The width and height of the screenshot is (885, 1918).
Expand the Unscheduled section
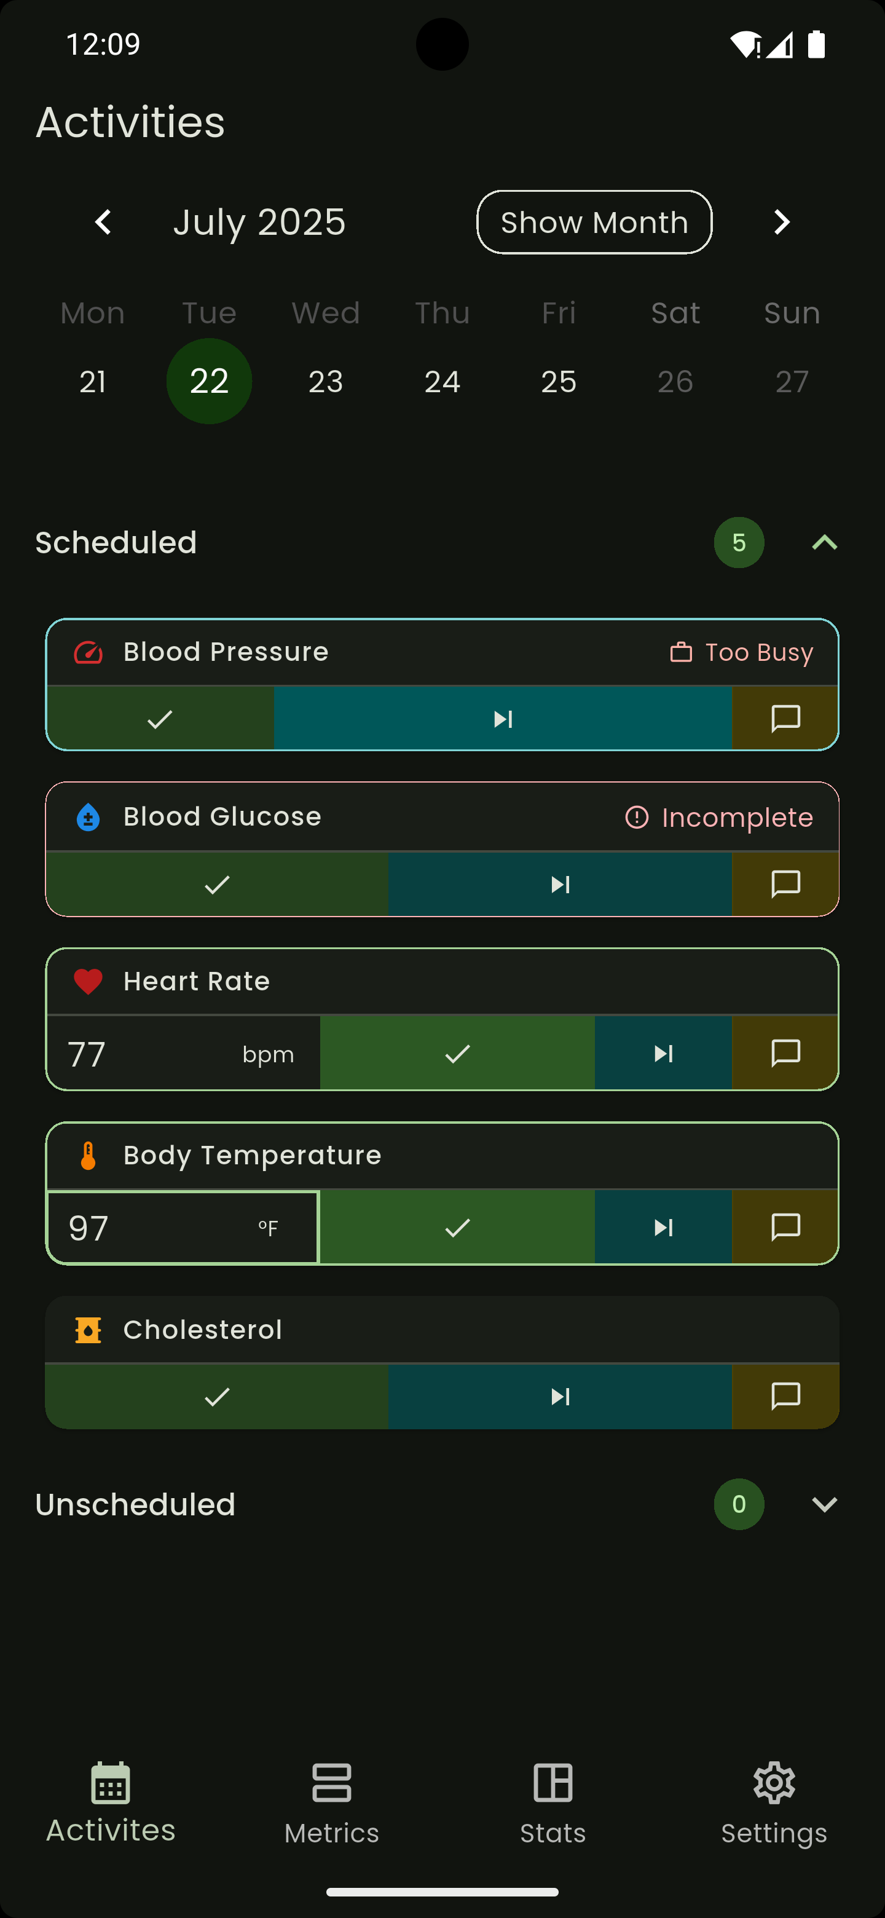click(x=824, y=1504)
